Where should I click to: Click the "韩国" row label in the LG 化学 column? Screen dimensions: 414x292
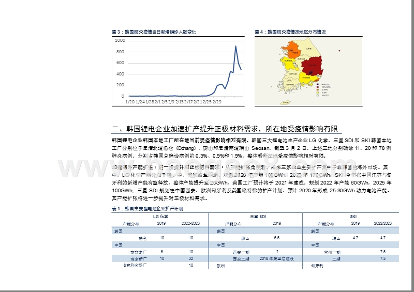click(x=119, y=232)
